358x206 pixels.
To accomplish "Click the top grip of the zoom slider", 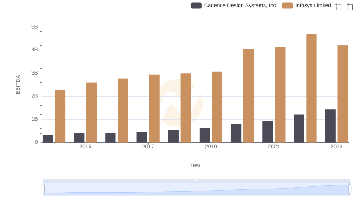I will (196, 181).
